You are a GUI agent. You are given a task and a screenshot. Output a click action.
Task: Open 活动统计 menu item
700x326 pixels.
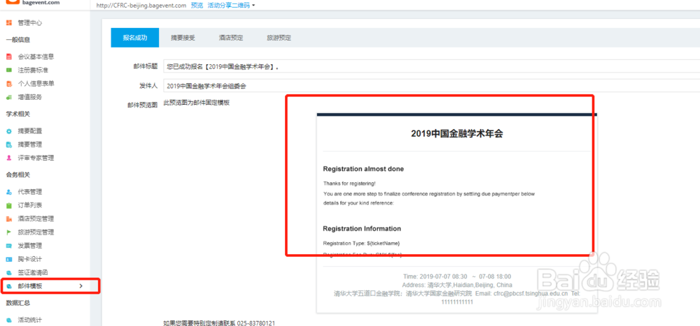tap(30, 320)
